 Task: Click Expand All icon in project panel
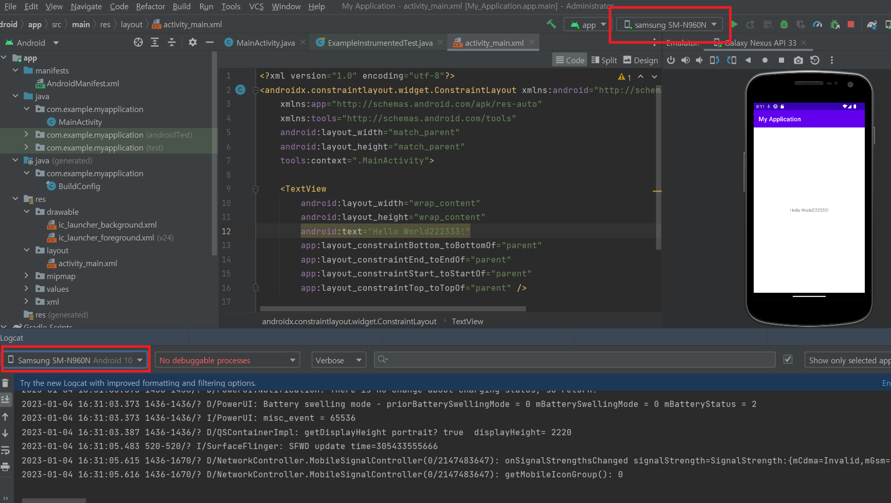point(155,43)
